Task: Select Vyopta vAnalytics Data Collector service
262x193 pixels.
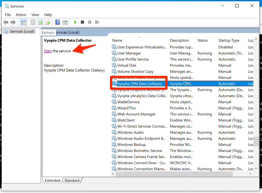Action: pos(182,96)
